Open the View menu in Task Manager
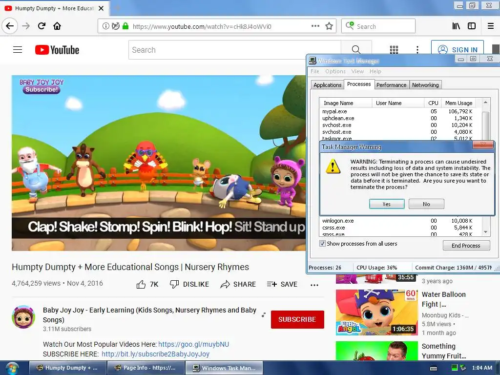This screenshot has height=375, width=500. point(357,71)
